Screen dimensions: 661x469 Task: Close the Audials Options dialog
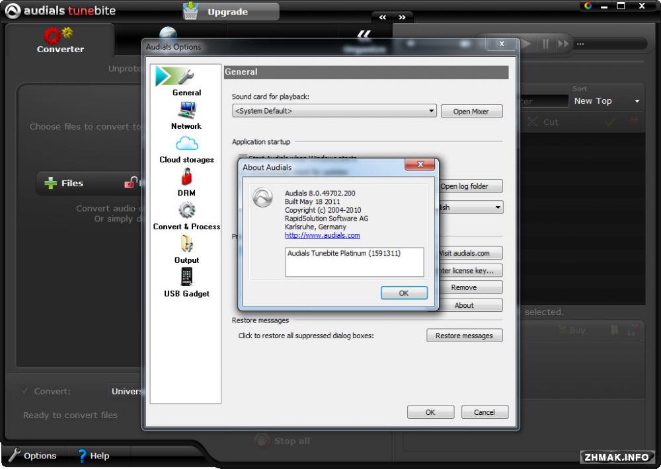pos(501,44)
